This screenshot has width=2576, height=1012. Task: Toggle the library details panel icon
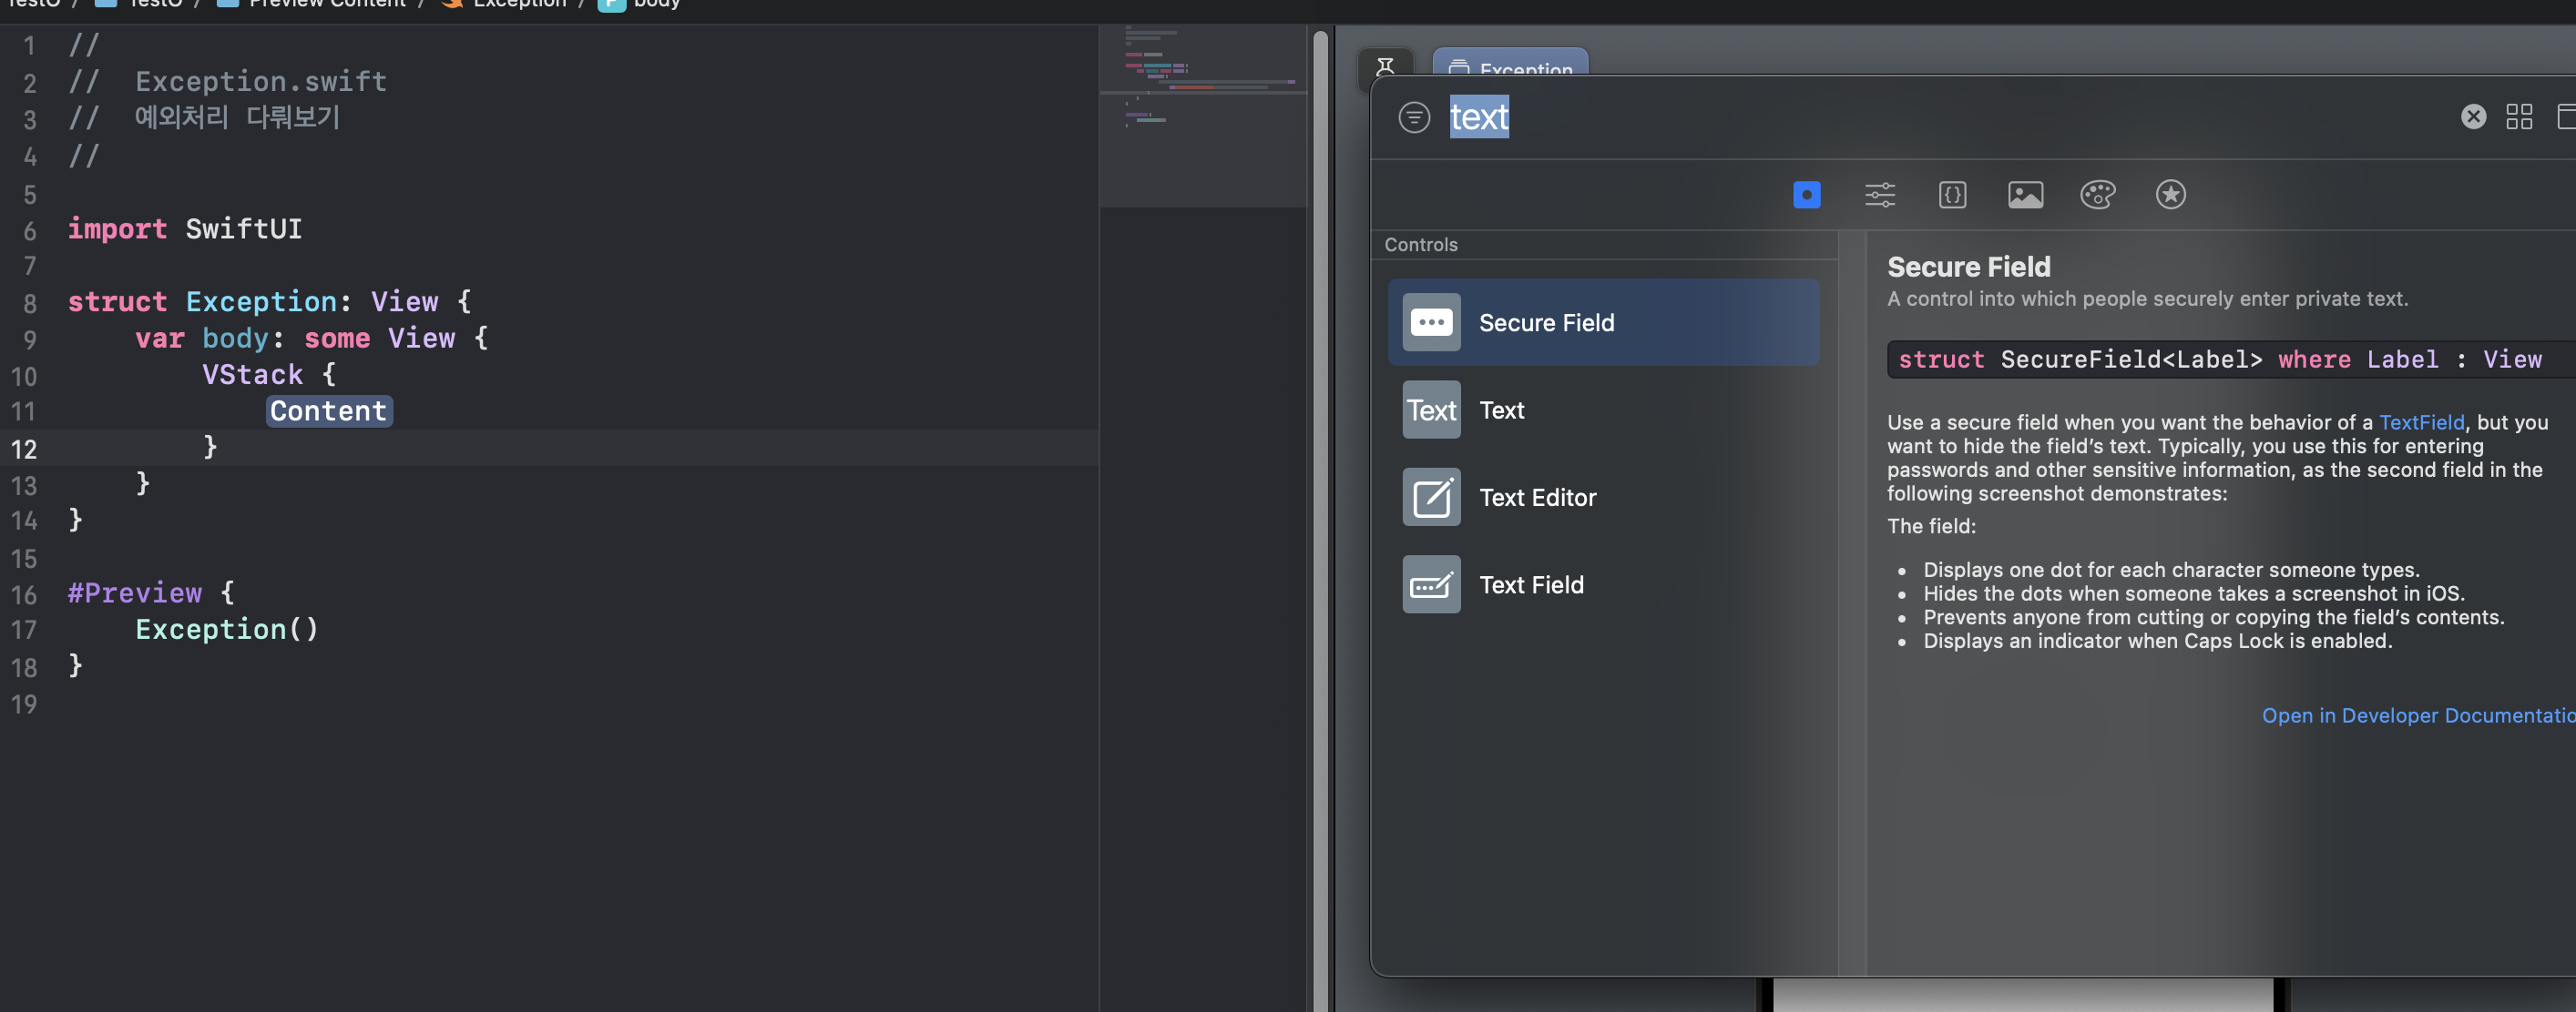[2565, 116]
